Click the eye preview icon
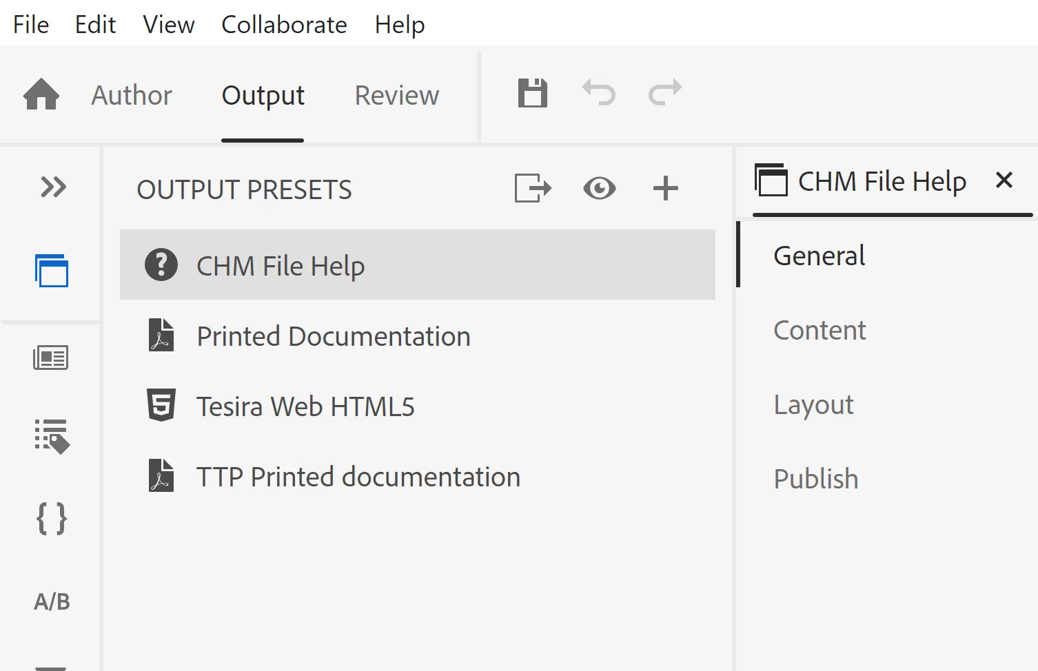The height and width of the screenshot is (671, 1038). 599,188
